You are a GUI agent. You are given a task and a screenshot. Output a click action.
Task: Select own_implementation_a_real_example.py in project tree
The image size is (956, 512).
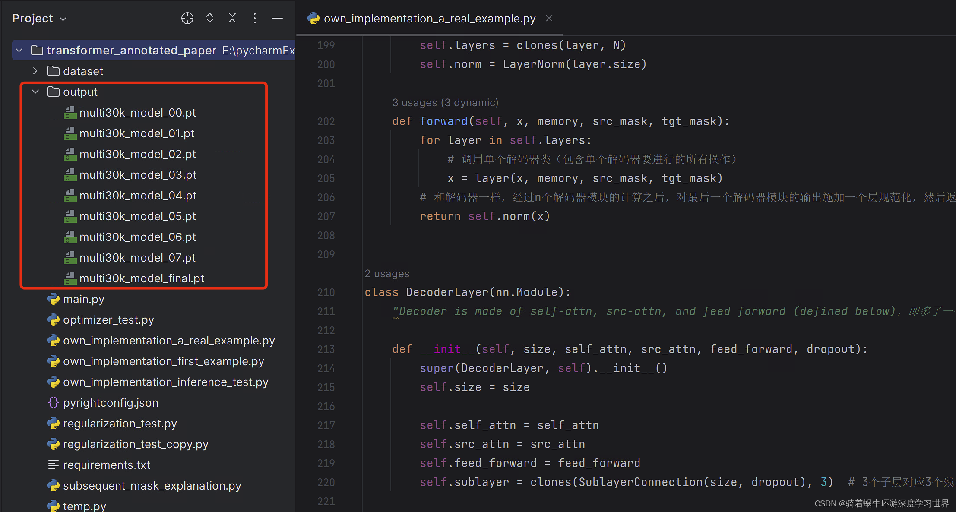pyautogui.click(x=169, y=341)
